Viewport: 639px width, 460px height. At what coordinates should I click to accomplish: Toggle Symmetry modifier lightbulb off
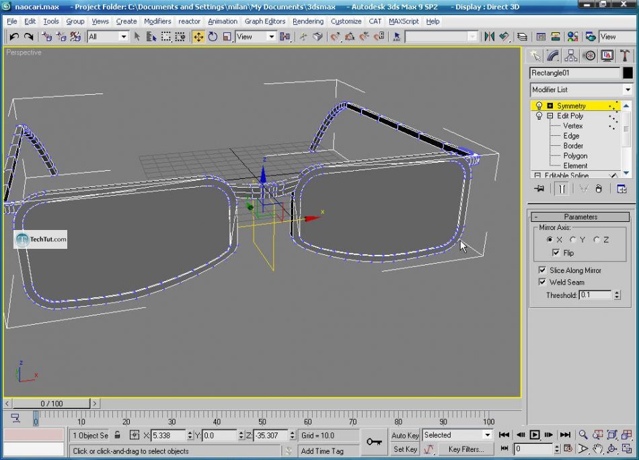pos(539,106)
